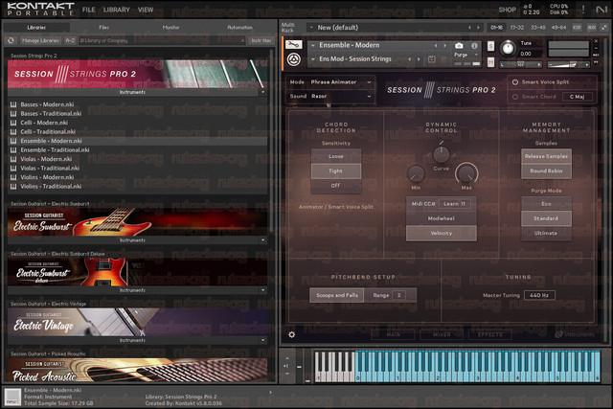This screenshot has height=409, width=613.
Task: Select next snapshot for Ens Mod
Action: pos(419,59)
